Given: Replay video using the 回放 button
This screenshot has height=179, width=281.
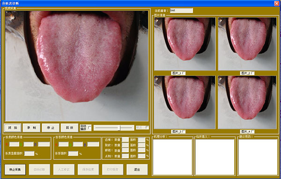Looking at the screenshot, I should [x=69, y=128].
